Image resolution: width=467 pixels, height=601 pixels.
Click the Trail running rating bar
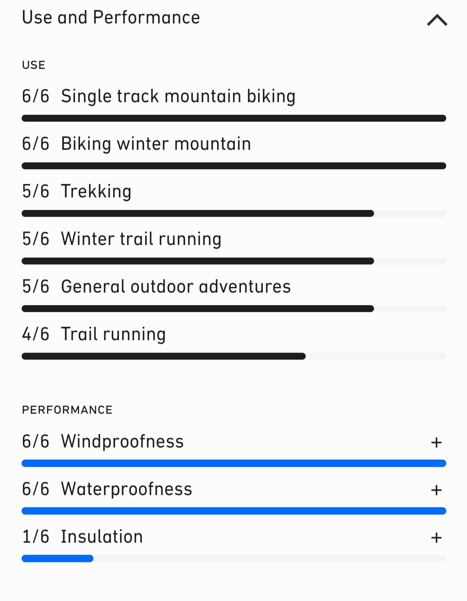coord(233,356)
